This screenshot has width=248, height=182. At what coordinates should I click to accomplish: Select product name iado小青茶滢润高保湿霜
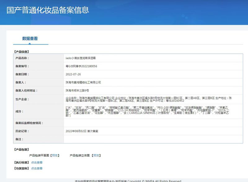81,58
